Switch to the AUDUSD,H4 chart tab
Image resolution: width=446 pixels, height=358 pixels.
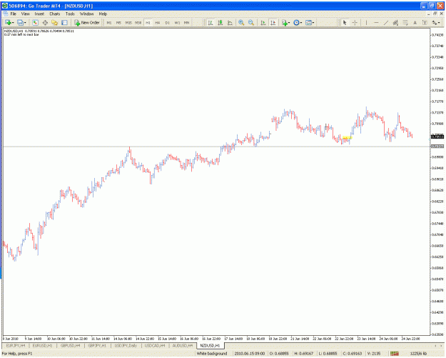pos(183,345)
